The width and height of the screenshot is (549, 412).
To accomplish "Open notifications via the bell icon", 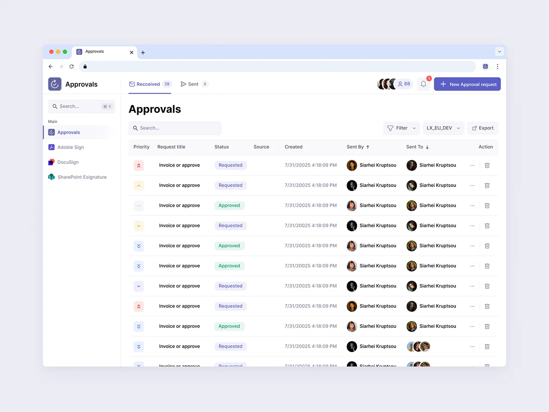I will [423, 84].
